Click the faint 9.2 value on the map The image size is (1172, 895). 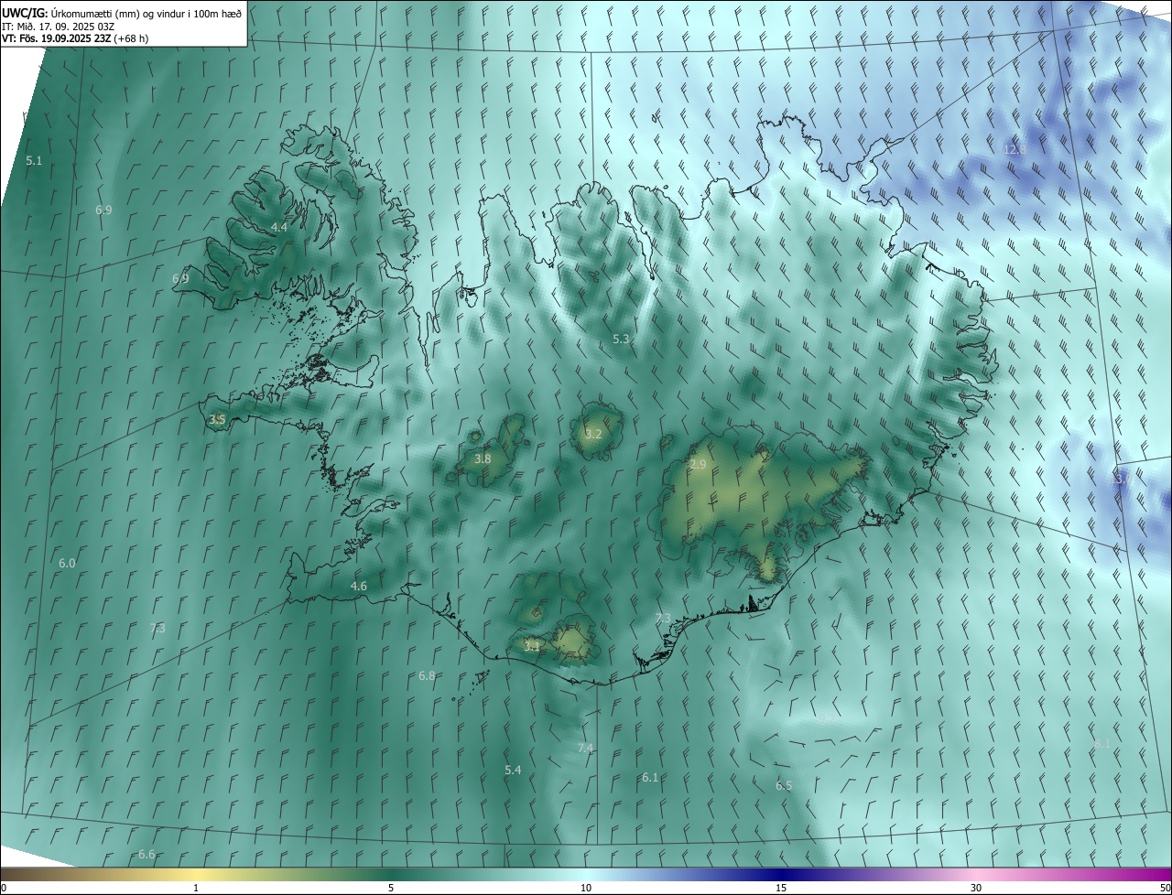coord(826,719)
